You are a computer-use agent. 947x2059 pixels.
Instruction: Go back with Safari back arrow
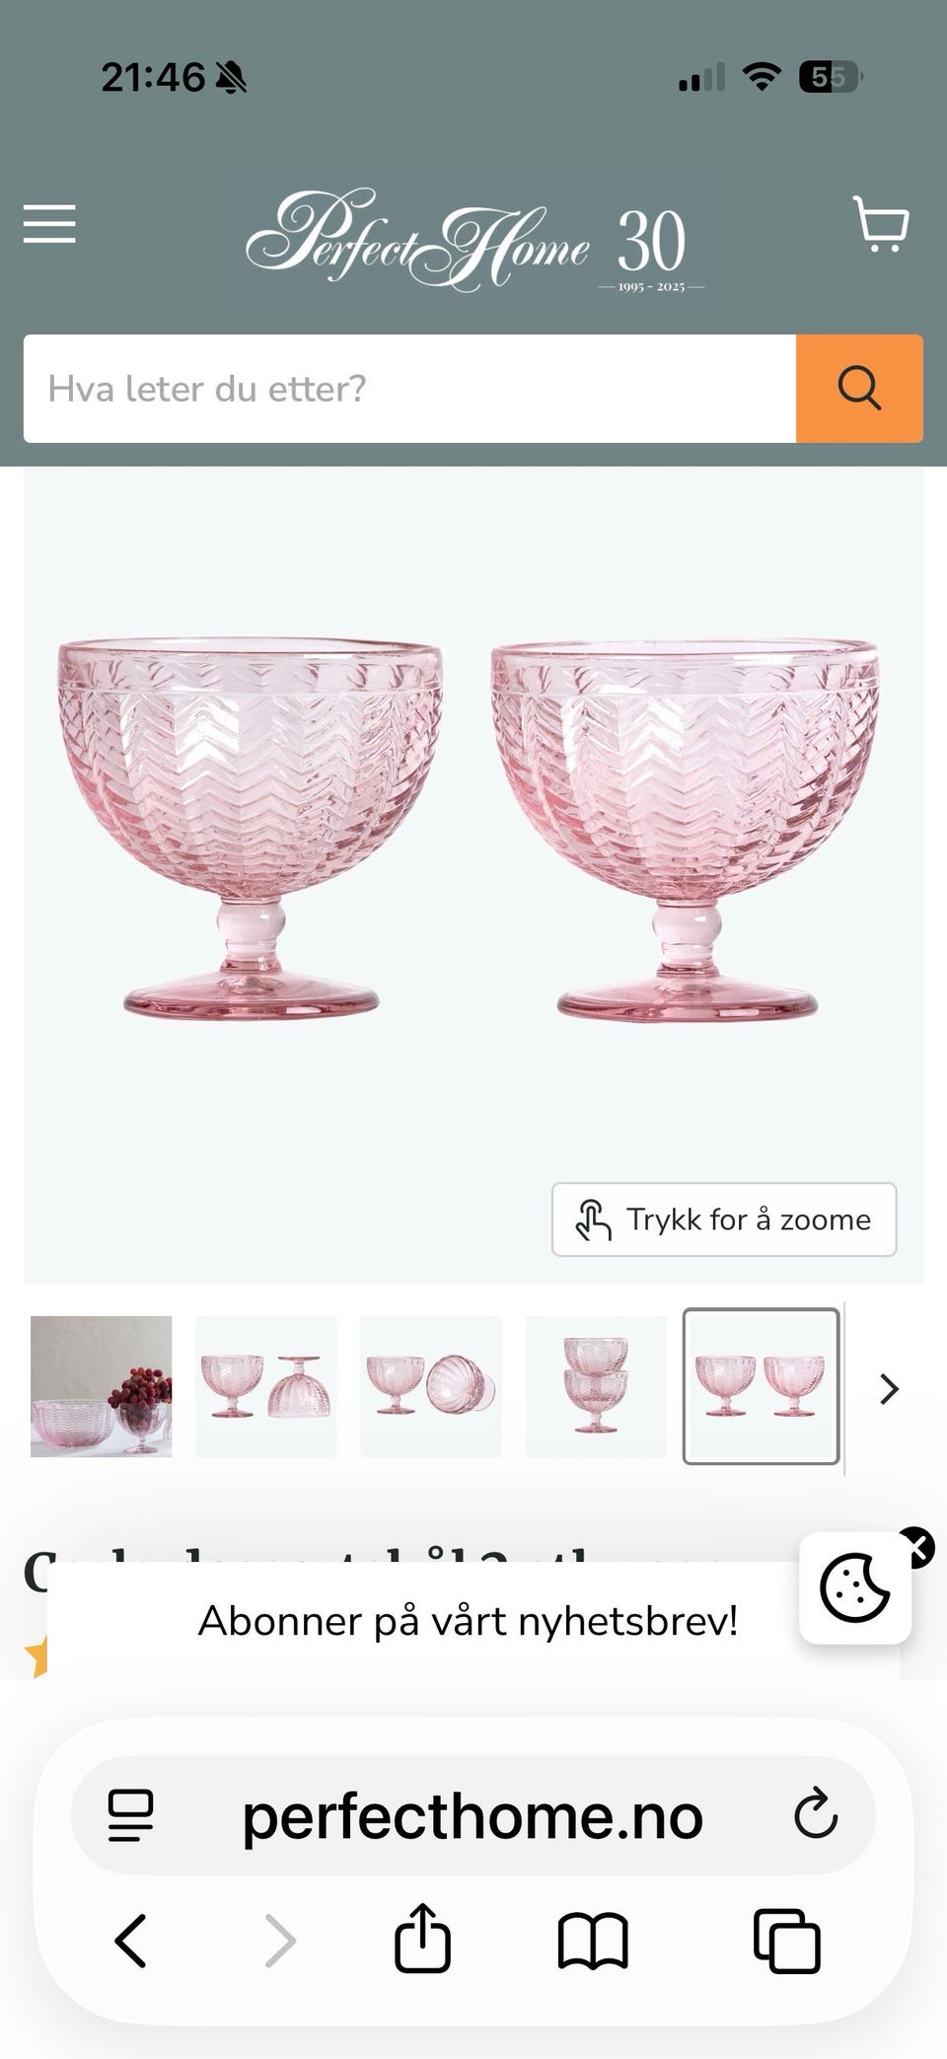(x=131, y=1942)
